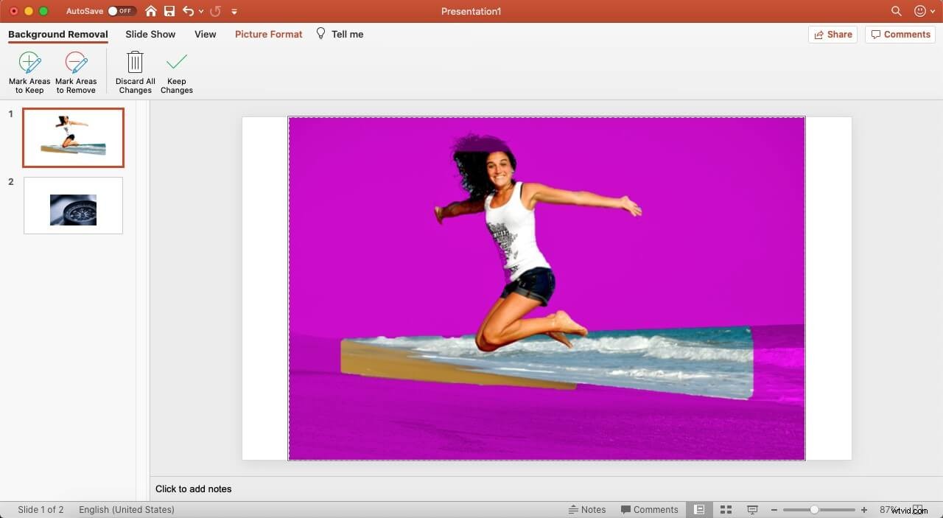943x518 pixels.
Task: Toggle the Notes pane in the status bar
Action: pos(588,509)
